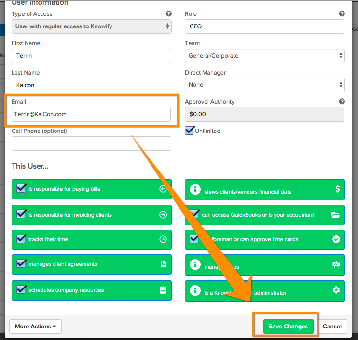Open the Type of Access dropdown
This screenshot has width=358, height=340.
pyautogui.click(x=91, y=26)
